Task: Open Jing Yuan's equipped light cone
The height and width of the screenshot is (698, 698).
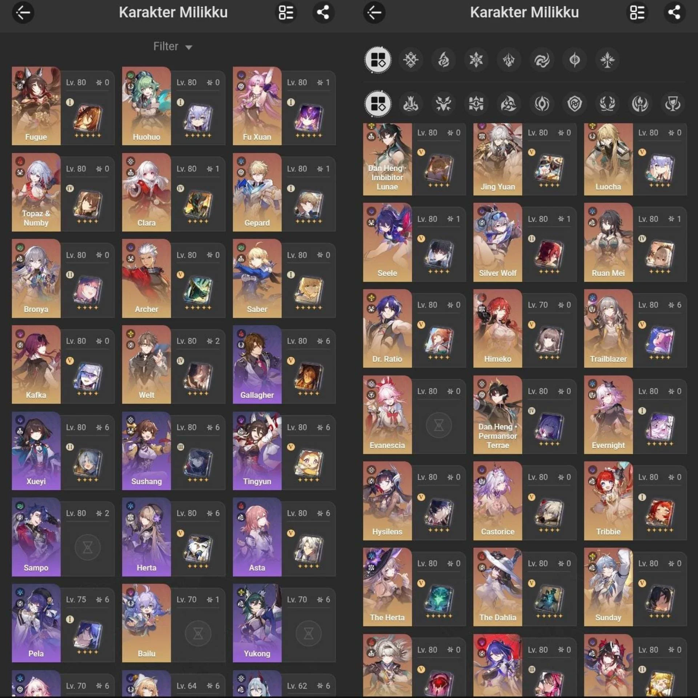Action: point(549,168)
